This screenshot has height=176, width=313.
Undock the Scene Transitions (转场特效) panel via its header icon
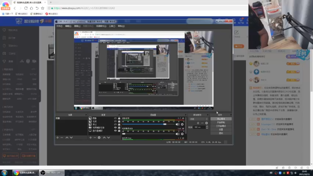click(x=208, y=115)
